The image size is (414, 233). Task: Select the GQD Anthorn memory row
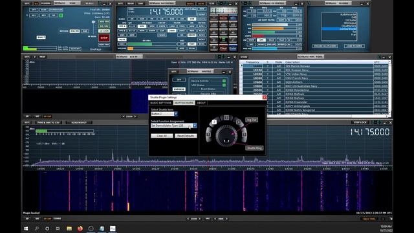pyautogui.click(x=315, y=82)
